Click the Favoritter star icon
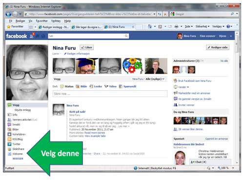The height and width of the screenshot is (185, 244). click(x=9, y=27)
